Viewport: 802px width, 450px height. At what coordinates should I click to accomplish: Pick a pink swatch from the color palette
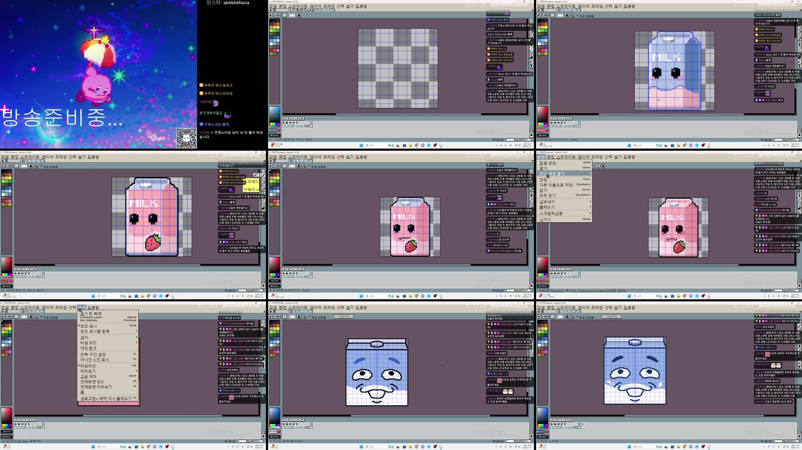(x=279, y=49)
